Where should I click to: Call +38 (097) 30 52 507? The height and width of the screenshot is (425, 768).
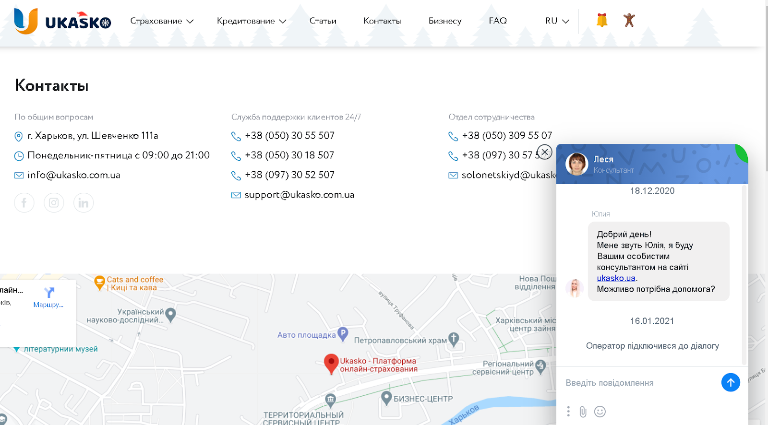[289, 175]
